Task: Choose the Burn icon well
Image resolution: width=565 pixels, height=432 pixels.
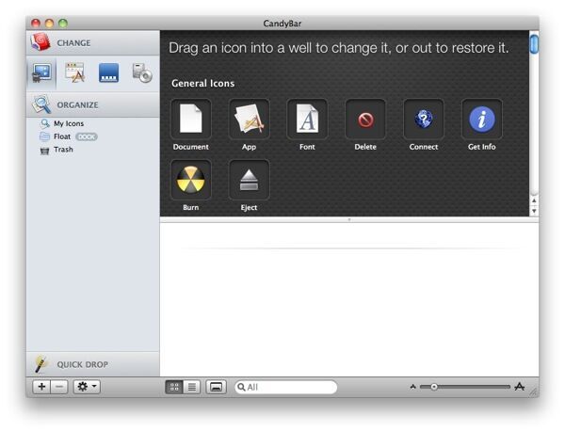Action: [x=190, y=180]
